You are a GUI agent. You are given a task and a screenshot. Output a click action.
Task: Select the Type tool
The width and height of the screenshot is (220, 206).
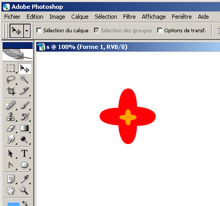point(24,153)
